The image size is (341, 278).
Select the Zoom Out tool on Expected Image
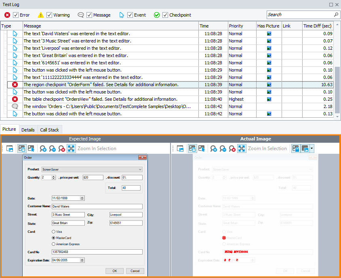coord(52,149)
